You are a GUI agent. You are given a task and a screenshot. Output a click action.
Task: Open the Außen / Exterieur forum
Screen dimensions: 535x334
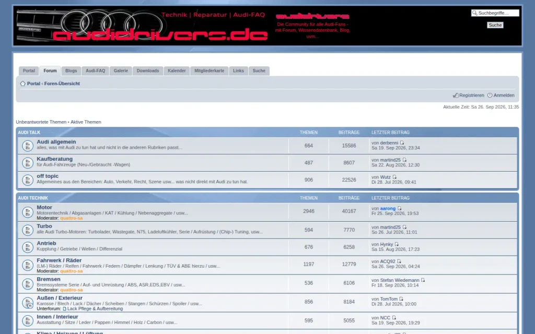tap(60, 298)
